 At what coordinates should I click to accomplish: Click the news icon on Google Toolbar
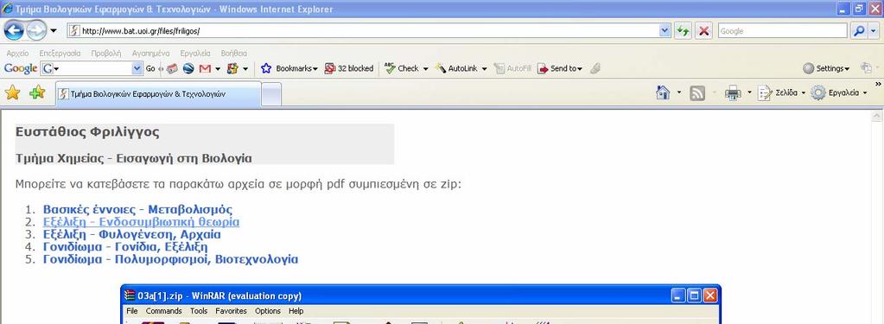pos(172,68)
